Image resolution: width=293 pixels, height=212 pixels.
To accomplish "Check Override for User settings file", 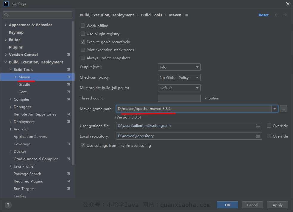I will click(x=269, y=126).
